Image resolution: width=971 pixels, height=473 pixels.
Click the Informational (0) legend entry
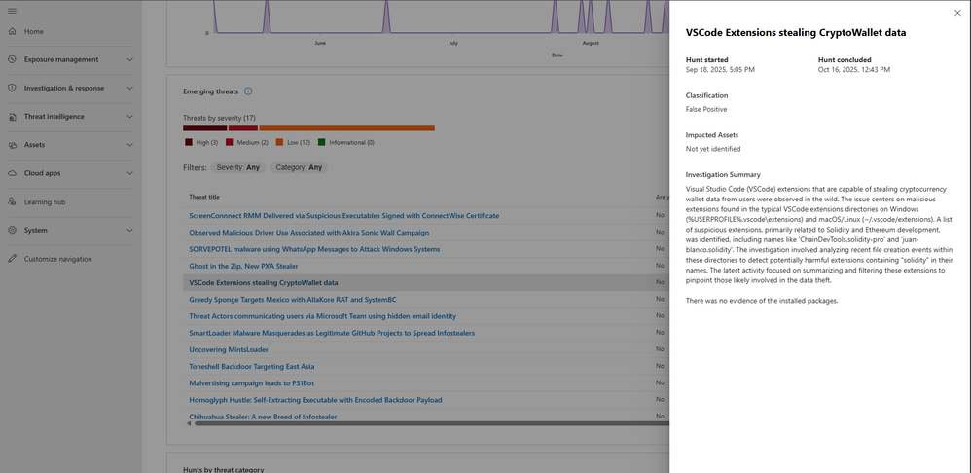coord(346,142)
